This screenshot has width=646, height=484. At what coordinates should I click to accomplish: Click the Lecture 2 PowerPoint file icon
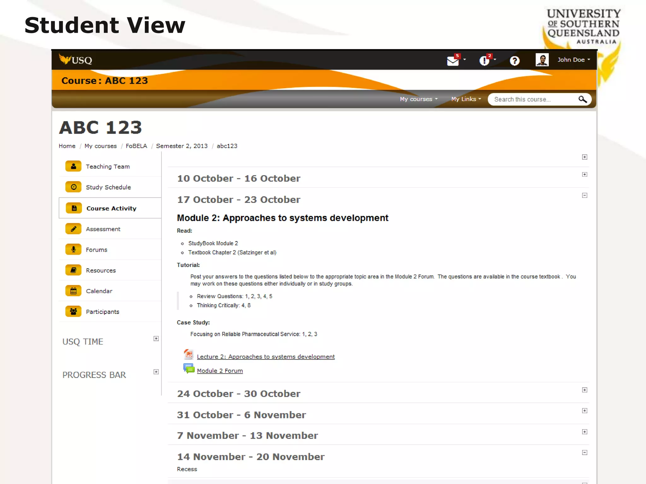tap(189, 354)
